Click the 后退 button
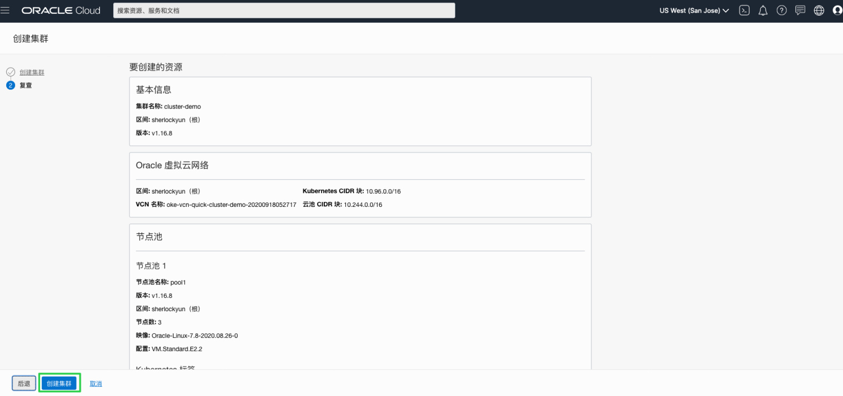The width and height of the screenshot is (843, 396). click(24, 383)
